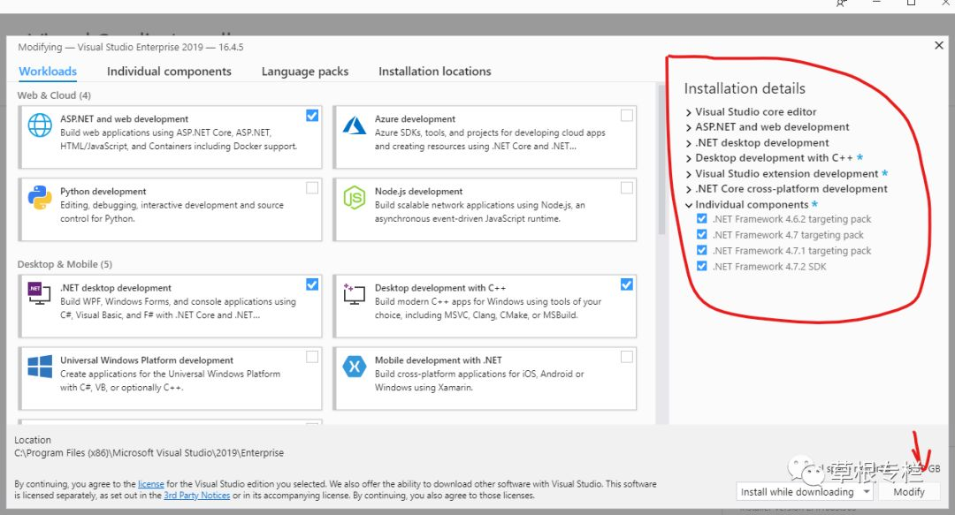This screenshot has width=955, height=515.
Task: Click the Desktop & Mobile (5) heading
Action: pos(65,264)
